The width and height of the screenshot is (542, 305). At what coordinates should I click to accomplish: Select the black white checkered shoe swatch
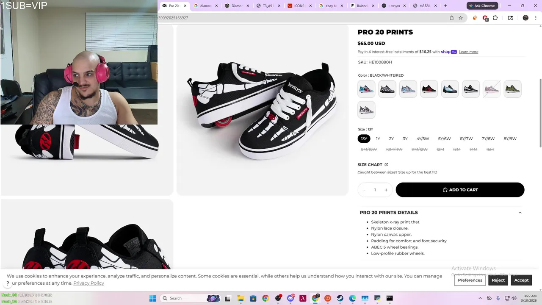coord(387,89)
